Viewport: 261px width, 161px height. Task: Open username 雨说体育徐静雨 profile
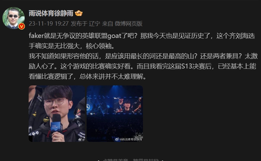51,13
